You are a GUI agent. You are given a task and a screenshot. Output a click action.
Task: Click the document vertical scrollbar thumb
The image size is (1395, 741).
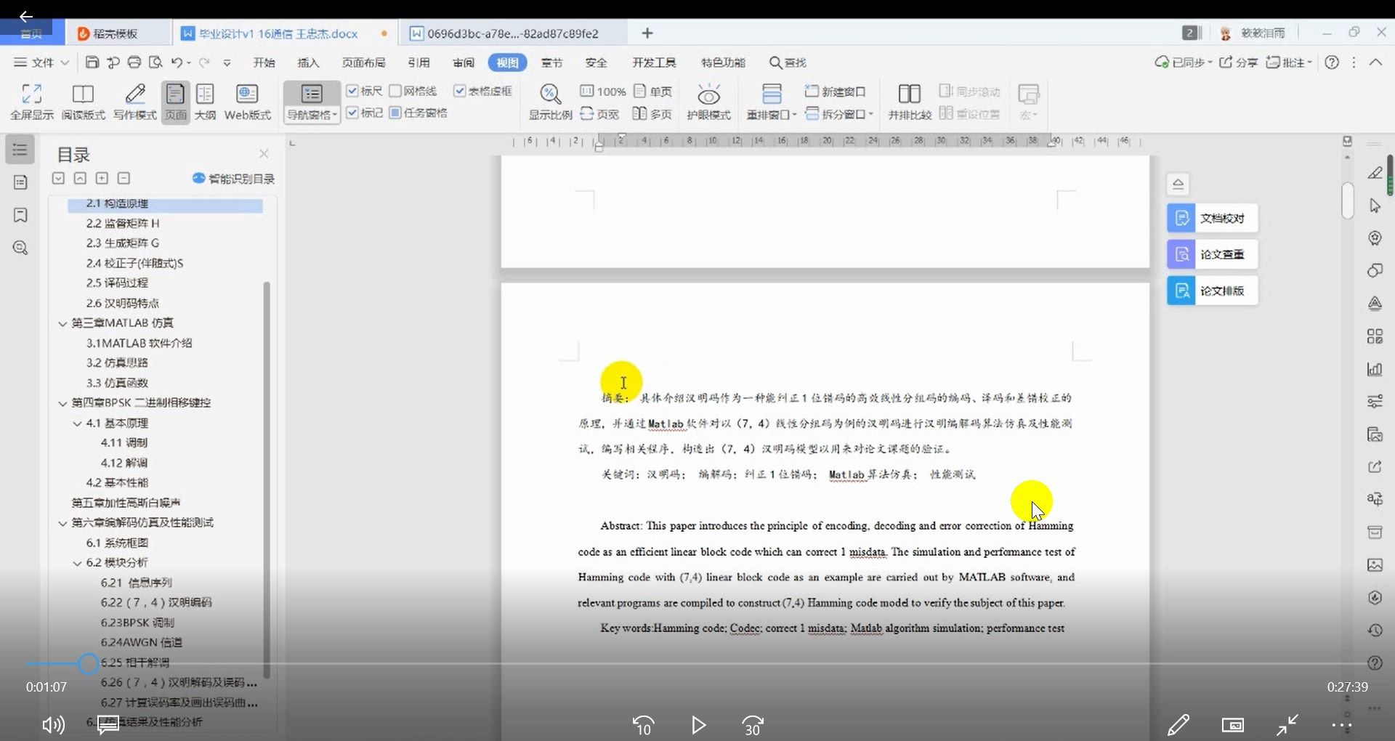(x=1348, y=201)
